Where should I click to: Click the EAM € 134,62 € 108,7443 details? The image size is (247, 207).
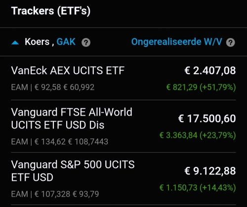60,142
